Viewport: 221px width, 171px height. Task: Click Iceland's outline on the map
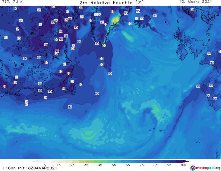click(143, 21)
